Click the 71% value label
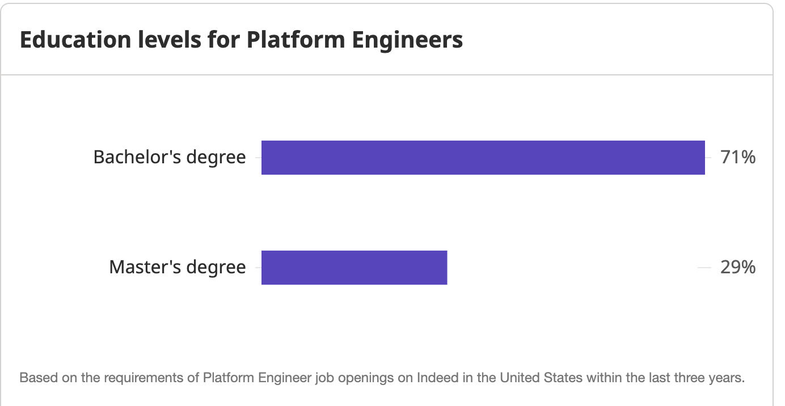Viewport: 785px width, 406px height. (737, 157)
